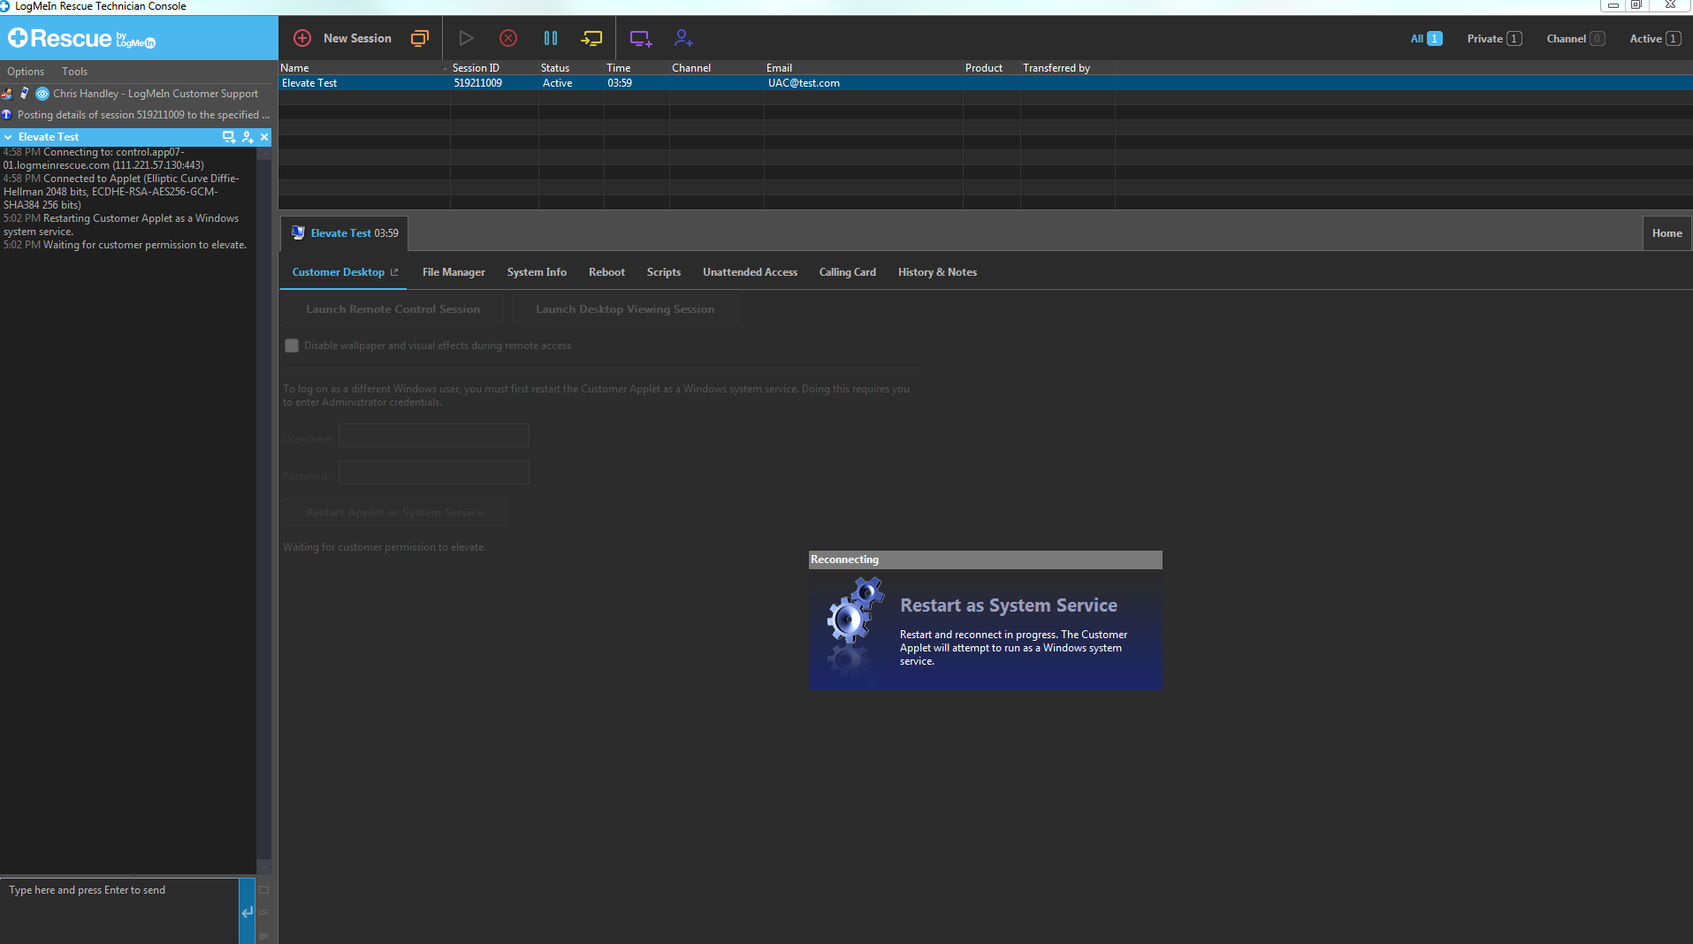The height and width of the screenshot is (944, 1693).
Task: Open the History & Notes tab
Action: coord(937,272)
